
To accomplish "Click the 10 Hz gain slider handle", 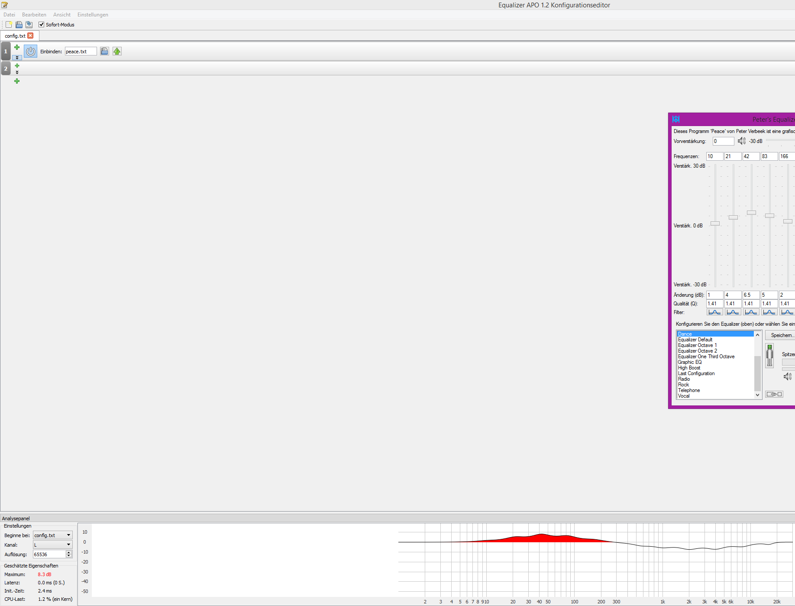I will (715, 224).
